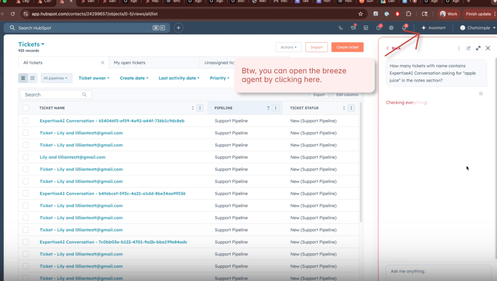Focus the tickets table Search field
The height and width of the screenshot is (281, 497).
(56, 95)
